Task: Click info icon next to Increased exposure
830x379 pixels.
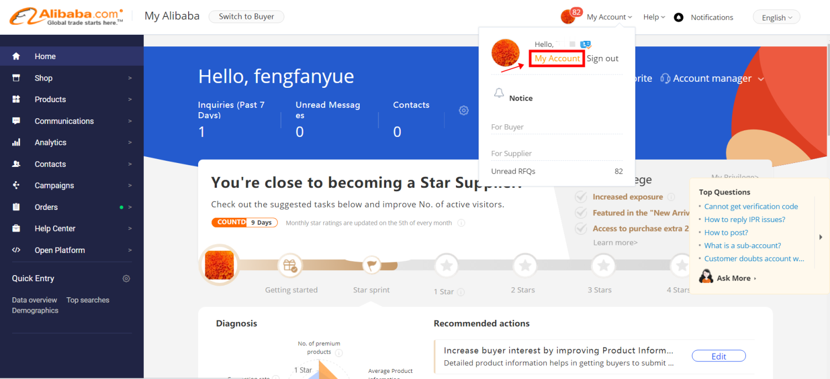Action: pos(671,197)
